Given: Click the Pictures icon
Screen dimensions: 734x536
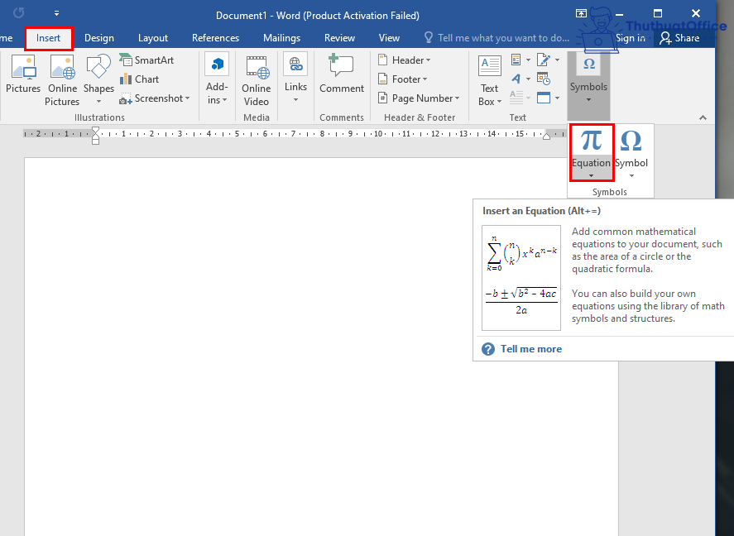Looking at the screenshot, I should pos(22,68).
